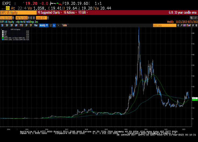Switch to line chart type icon
The width and height of the screenshot is (198, 142).
[51, 25]
